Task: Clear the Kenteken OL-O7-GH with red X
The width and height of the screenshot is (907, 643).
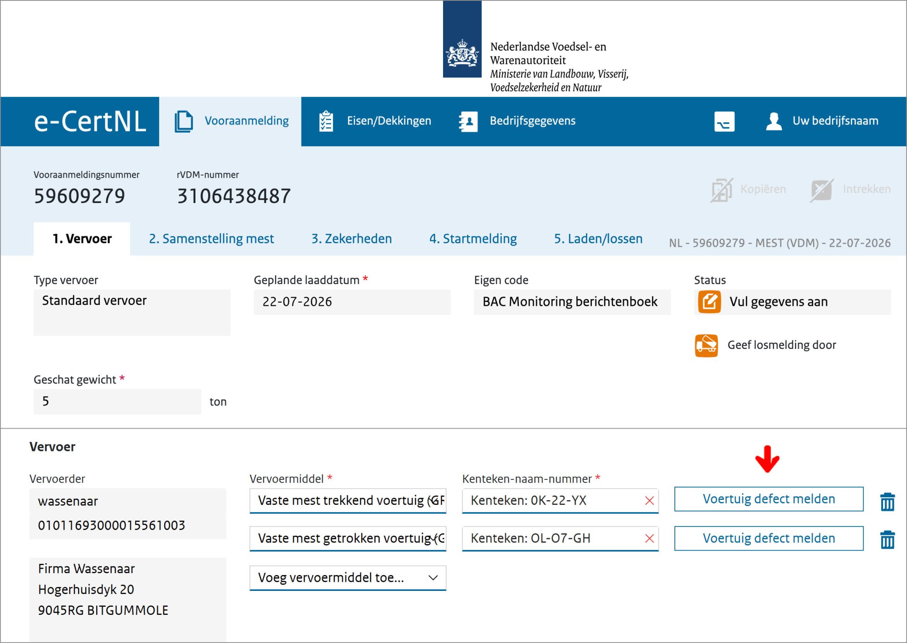Action: tap(649, 538)
